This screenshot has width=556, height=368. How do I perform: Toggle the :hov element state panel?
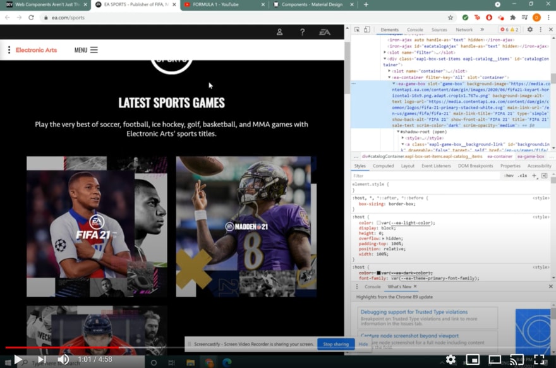click(x=509, y=176)
